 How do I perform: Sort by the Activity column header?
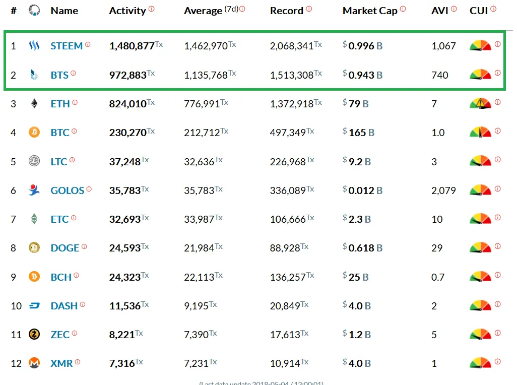127,11
